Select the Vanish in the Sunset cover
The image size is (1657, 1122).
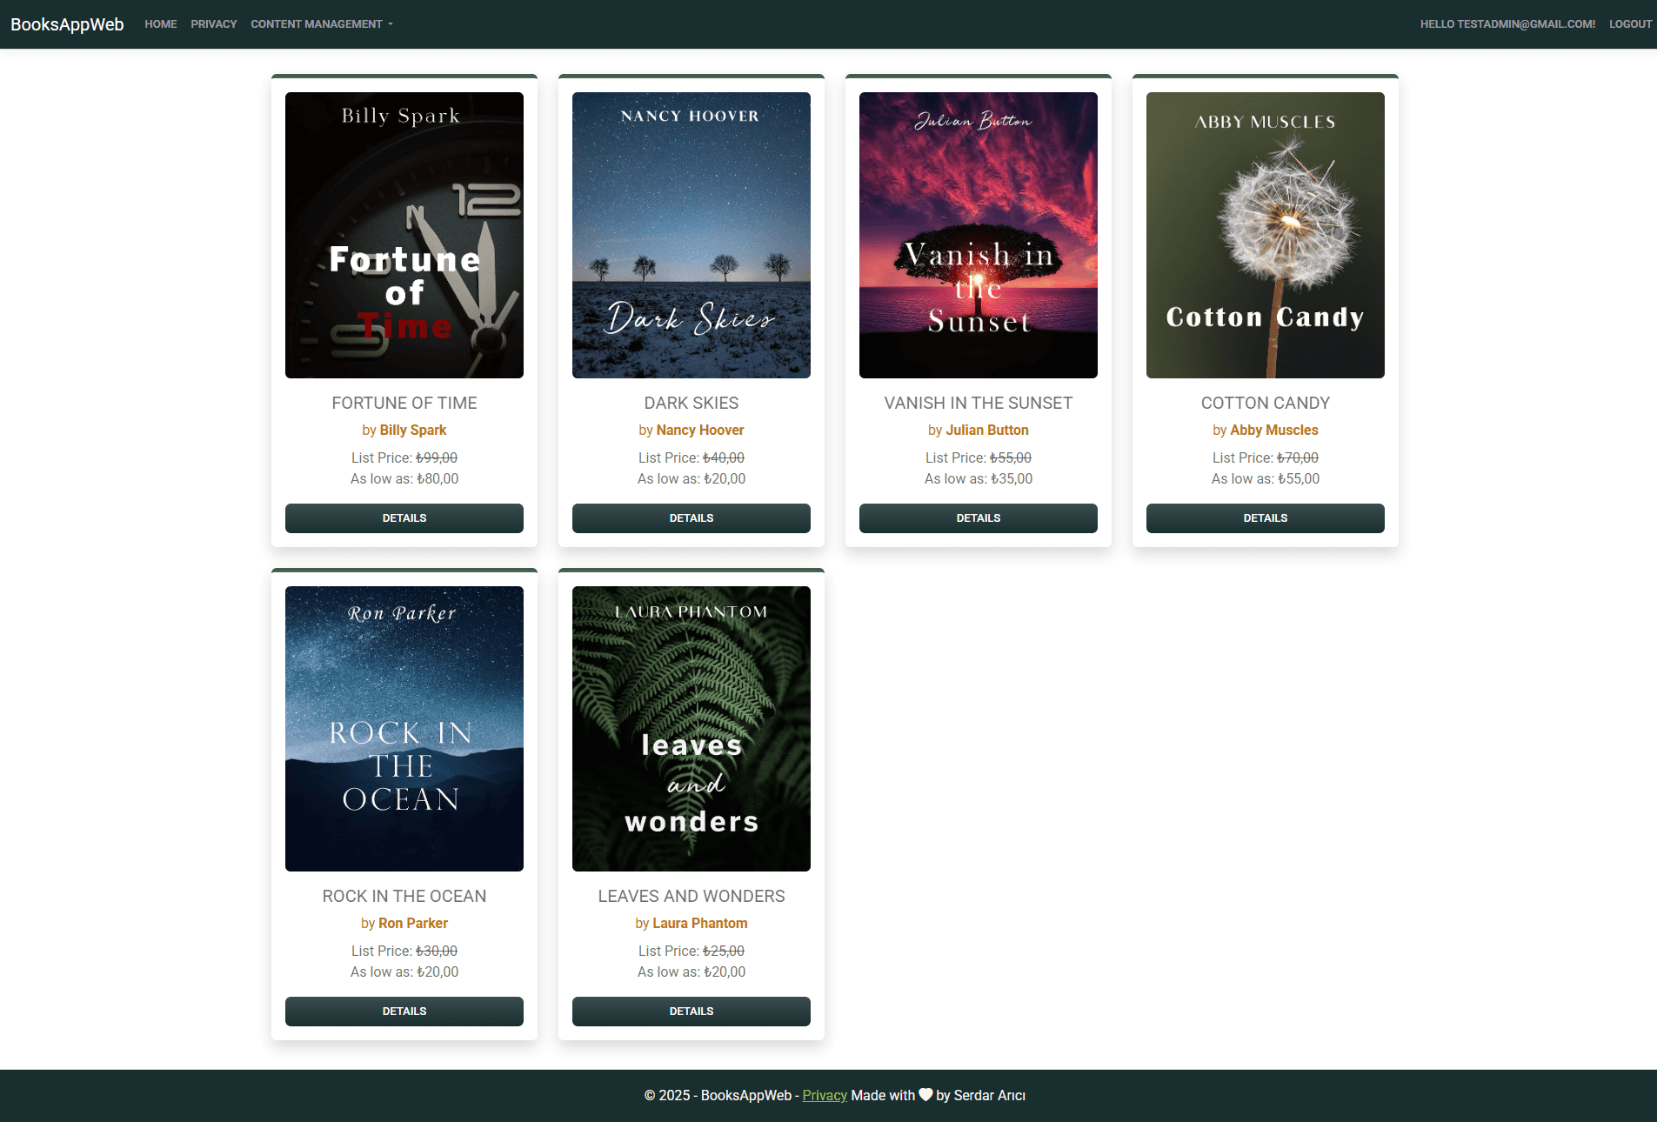[979, 235]
